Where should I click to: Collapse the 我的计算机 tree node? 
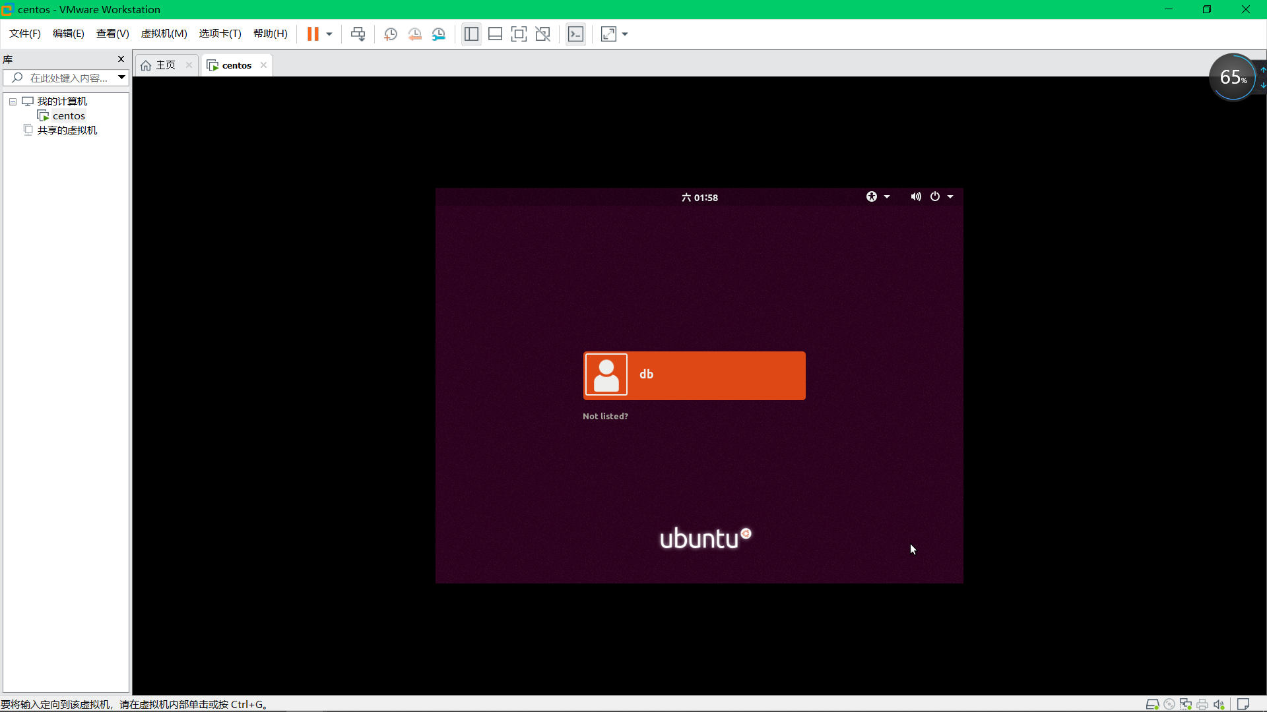[x=13, y=102]
